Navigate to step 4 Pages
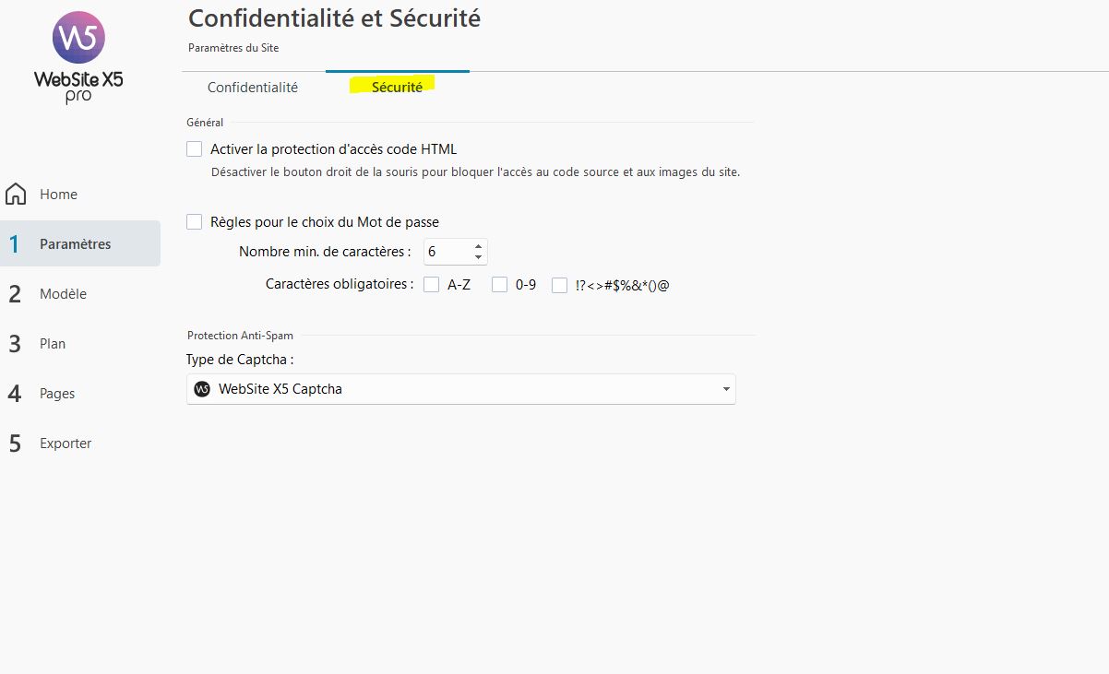This screenshot has width=1109, height=674. tap(57, 394)
